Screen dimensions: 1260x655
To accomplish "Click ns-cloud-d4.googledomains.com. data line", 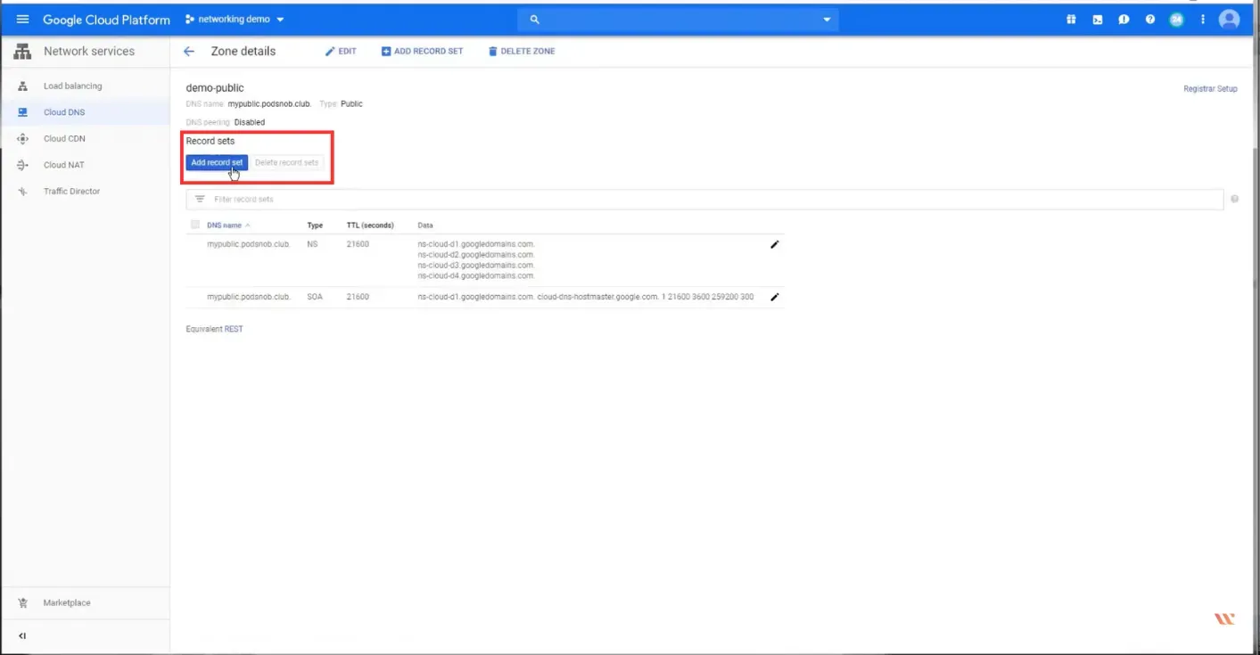I will pos(476,276).
